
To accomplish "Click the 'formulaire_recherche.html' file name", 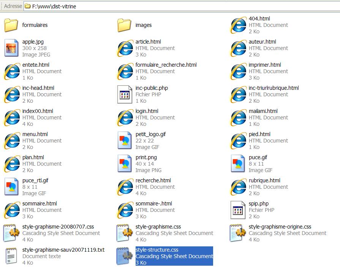I will pyautogui.click(x=166, y=65).
